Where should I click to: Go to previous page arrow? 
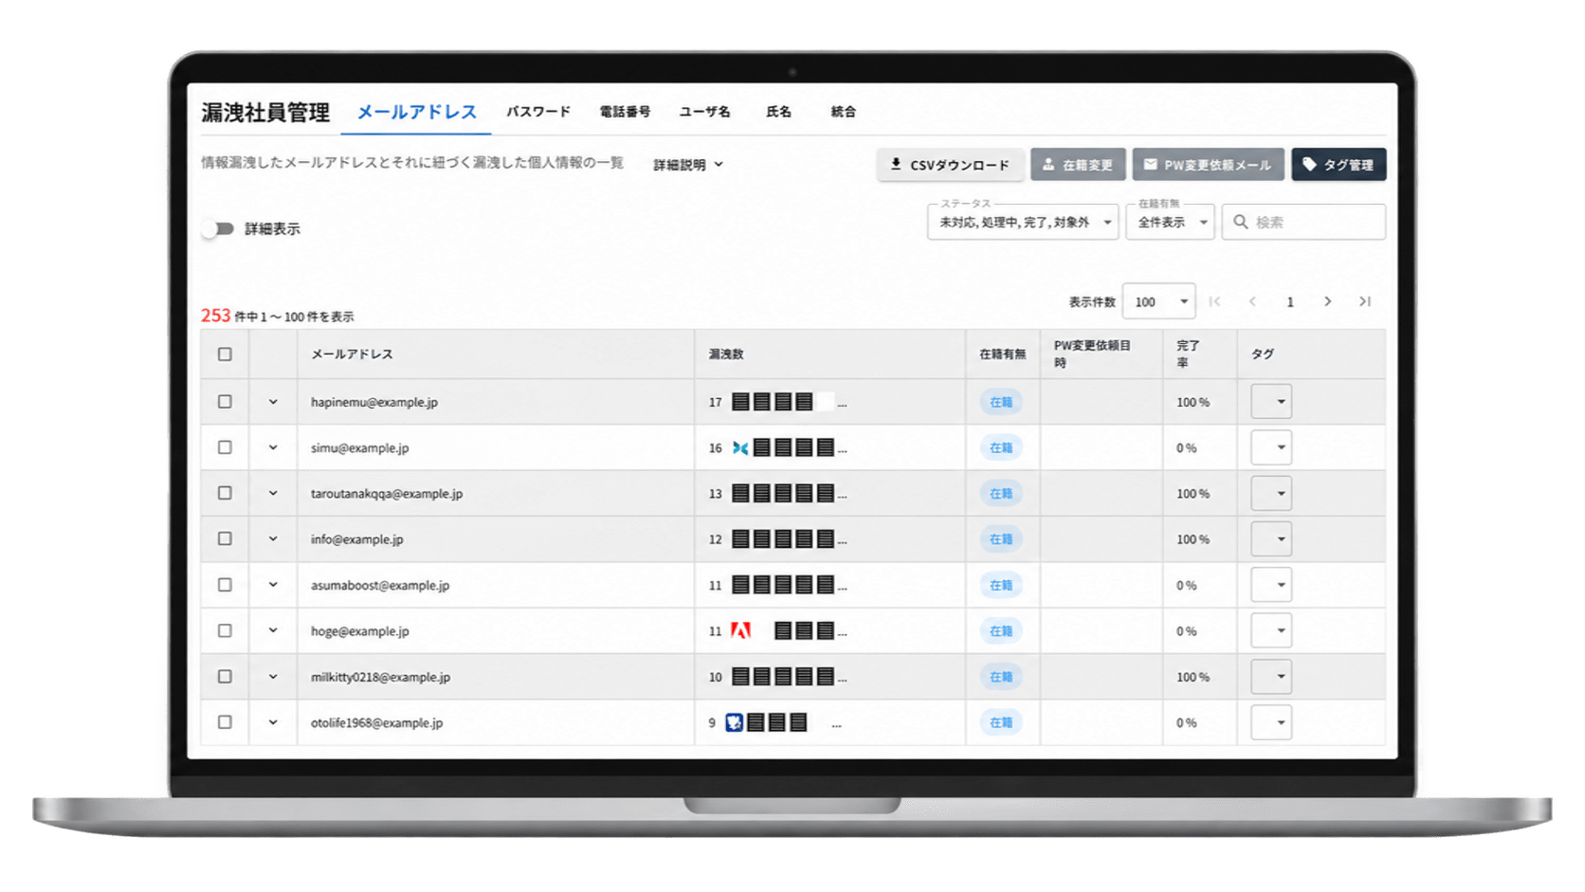(1252, 301)
